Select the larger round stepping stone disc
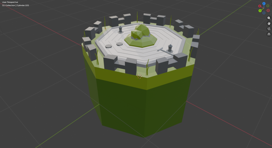Image resolution: width=272 pixels, height=148 pixels. [108, 46]
